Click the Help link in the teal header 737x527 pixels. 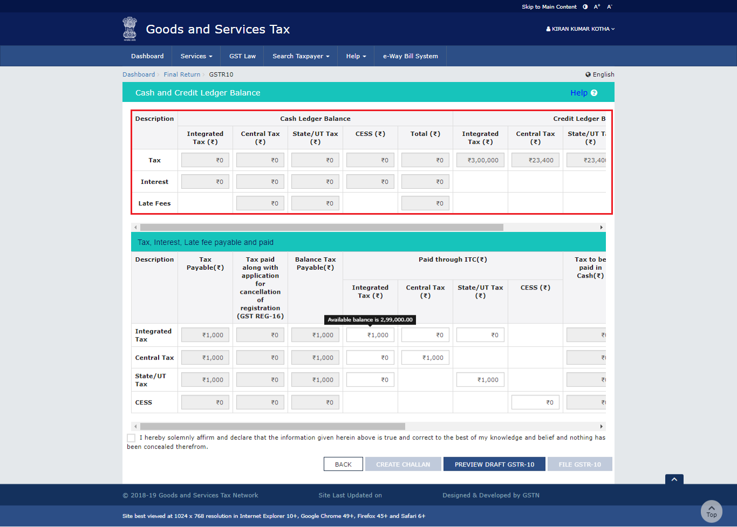(578, 93)
